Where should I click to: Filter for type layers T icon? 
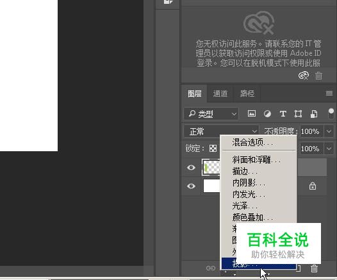pos(283,113)
